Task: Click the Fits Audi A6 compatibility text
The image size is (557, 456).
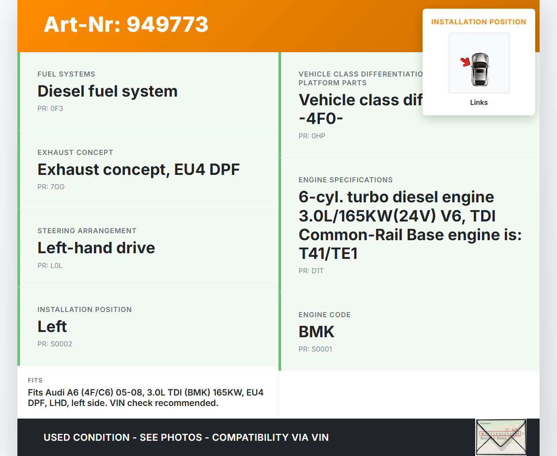Action: pos(145,398)
